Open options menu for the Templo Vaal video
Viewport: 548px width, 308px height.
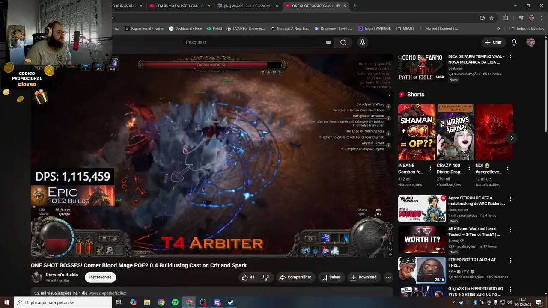(510, 57)
